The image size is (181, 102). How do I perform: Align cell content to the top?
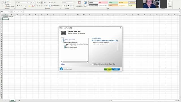(x=37, y=3)
